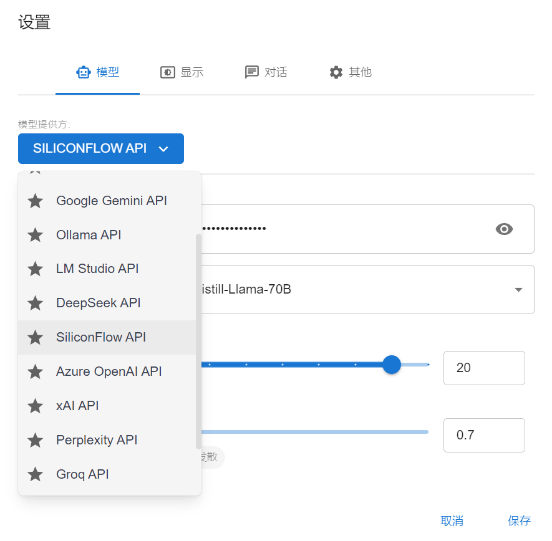The image size is (552, 541).
Task: Click the chevron on the SILICONFLOW API button
Action: pos(163,149)
